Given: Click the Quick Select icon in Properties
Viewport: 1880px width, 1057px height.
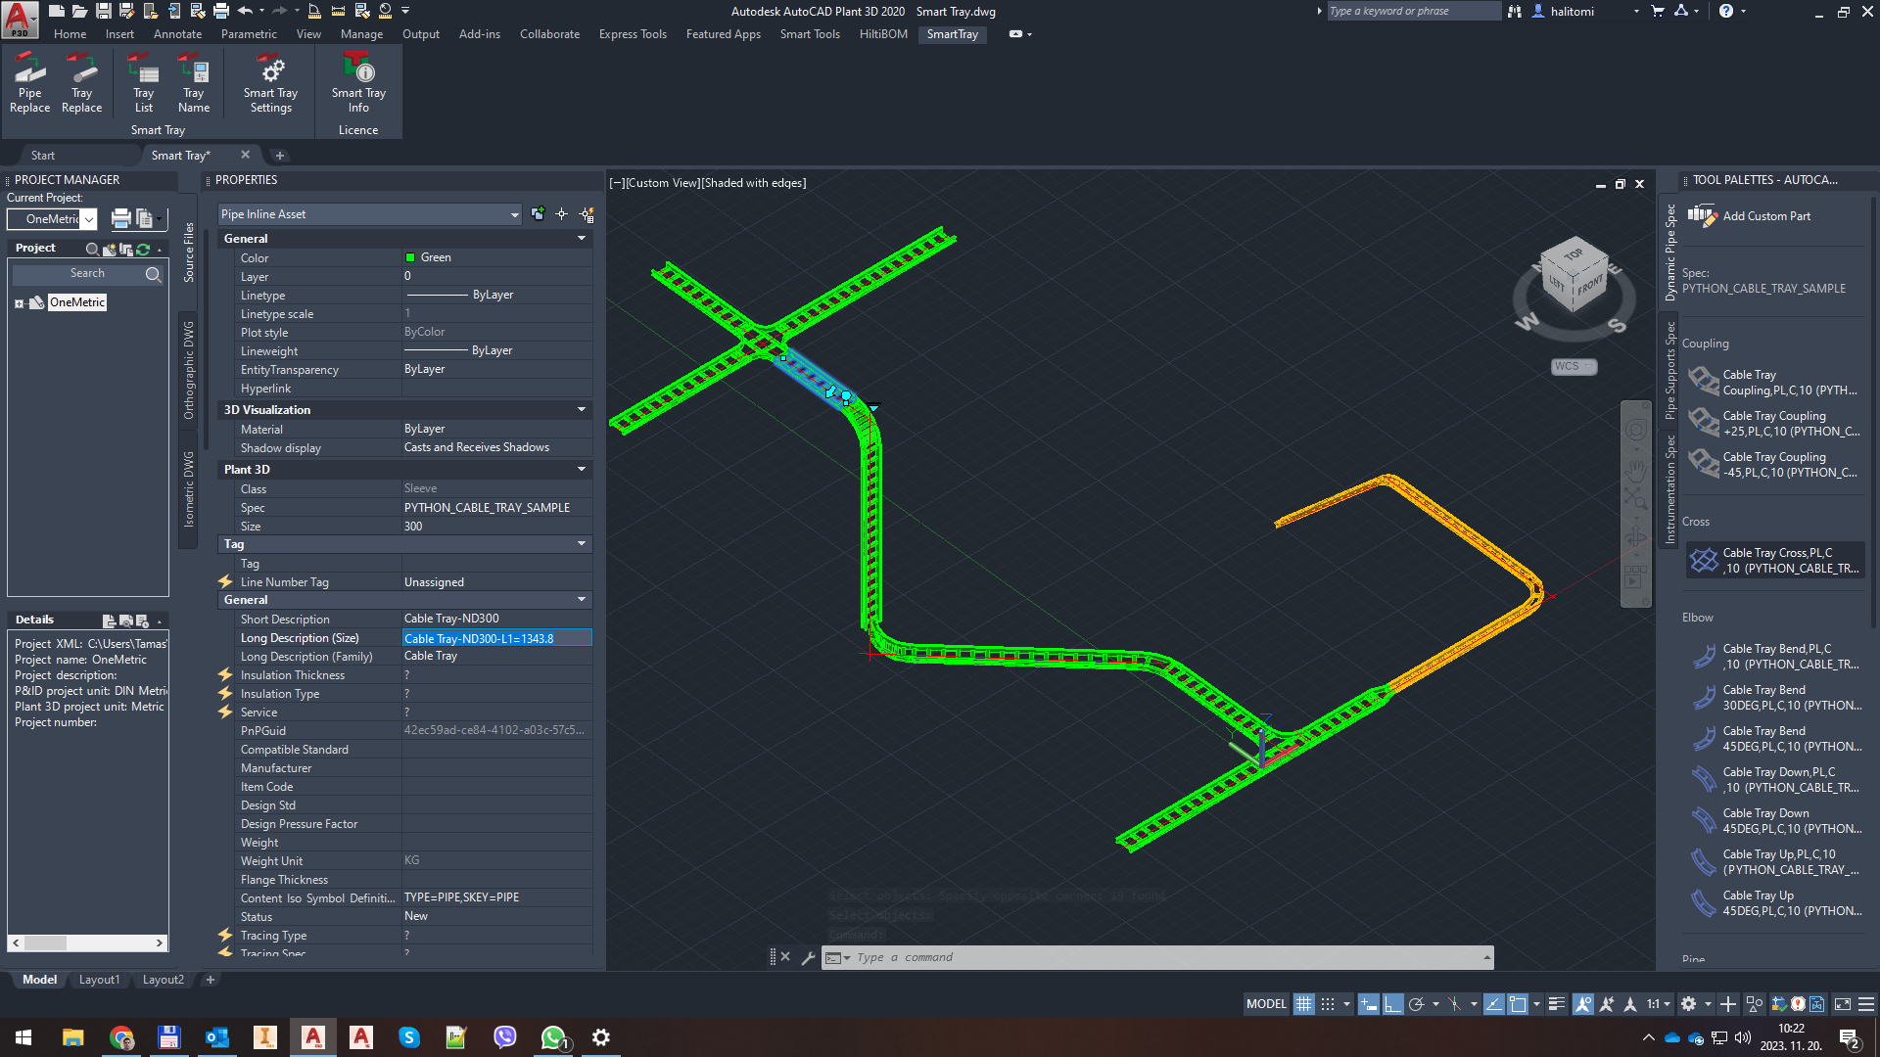Looking at the screenshot, I should pos(587,214).
